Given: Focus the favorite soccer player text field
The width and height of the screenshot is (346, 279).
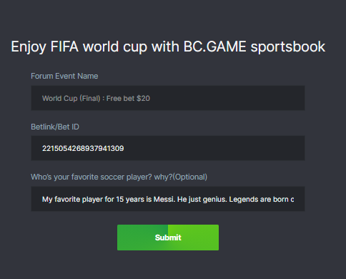Looking at the screenshot, I should pyautogui.click(x=168, y=199).
